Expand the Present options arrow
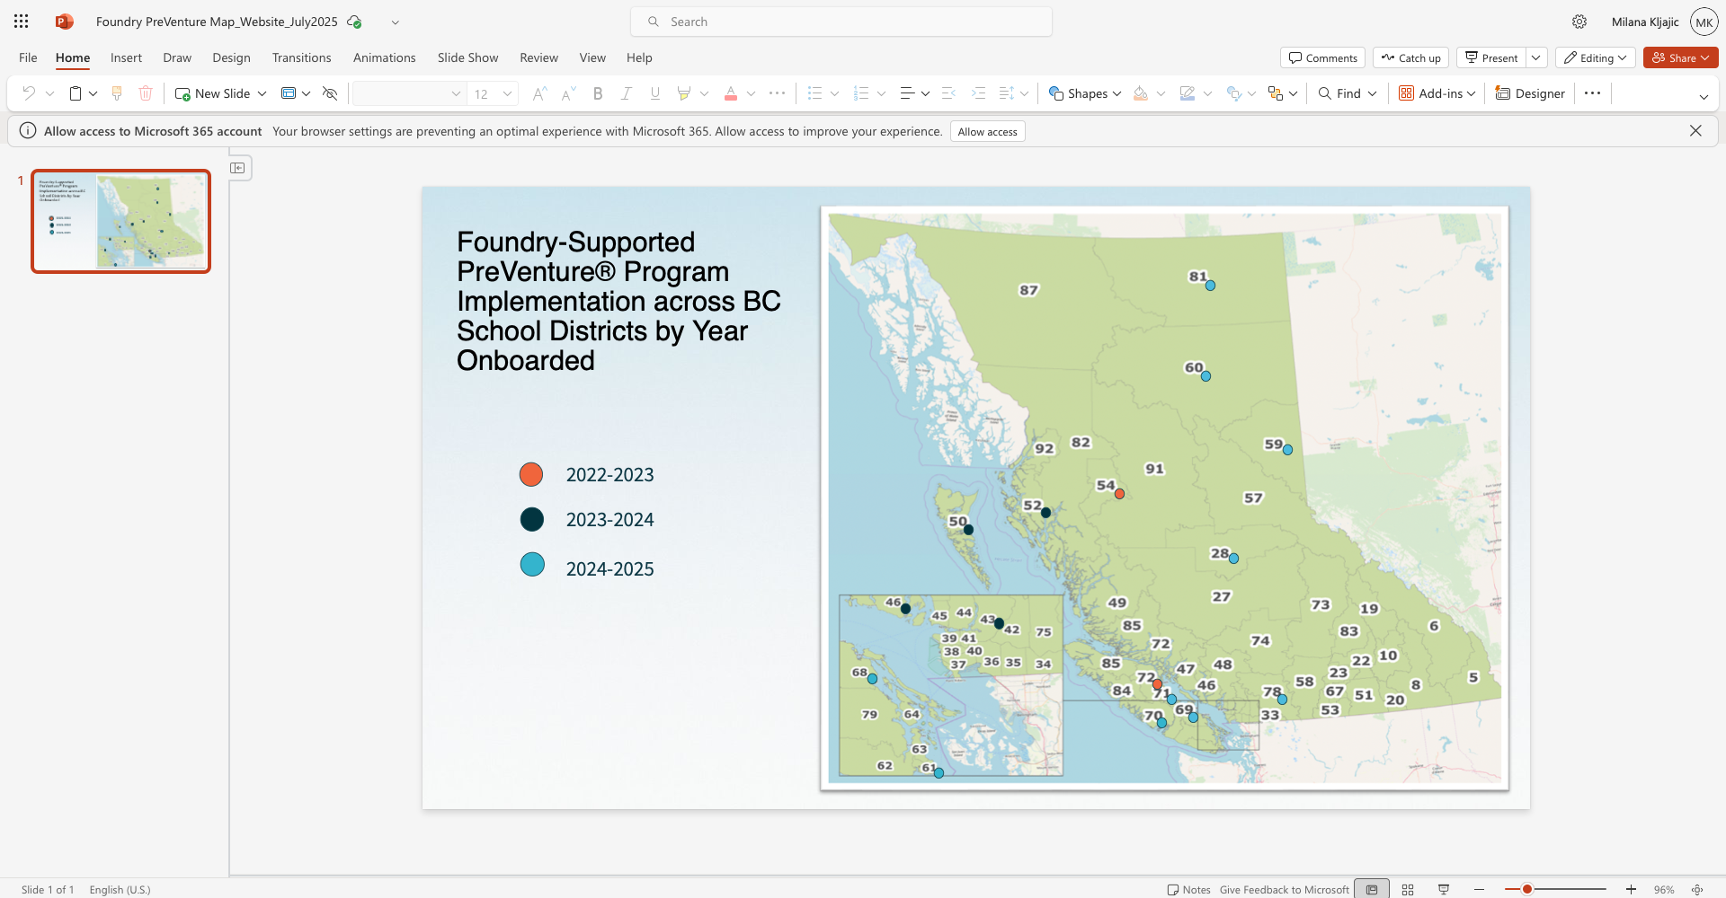Viewport: 1726px width, 898px height. pos(1537,57)
